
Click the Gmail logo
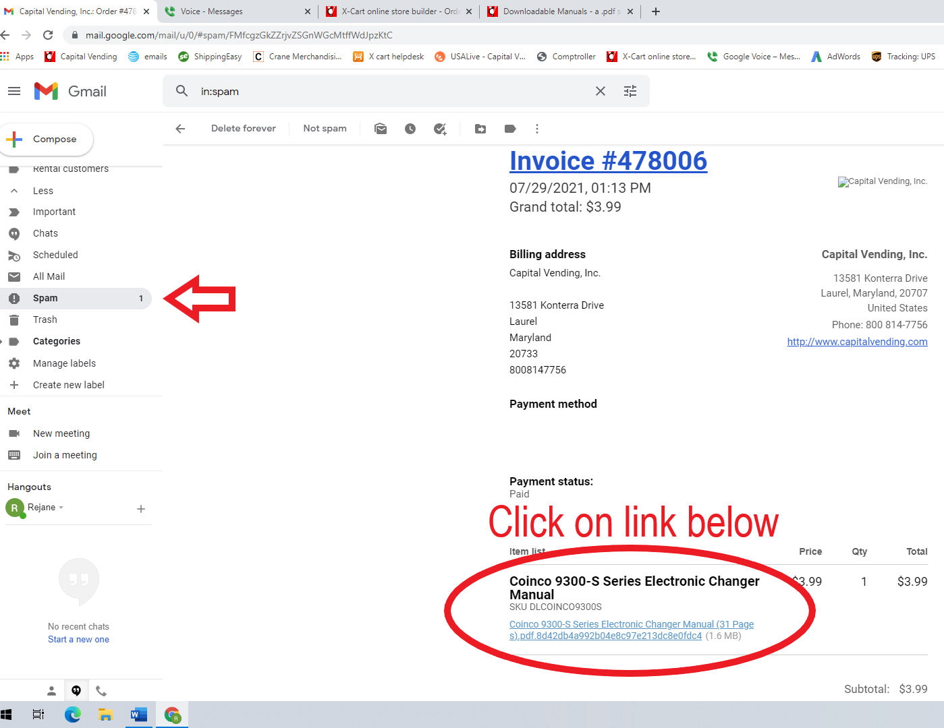tap(70, 91)
